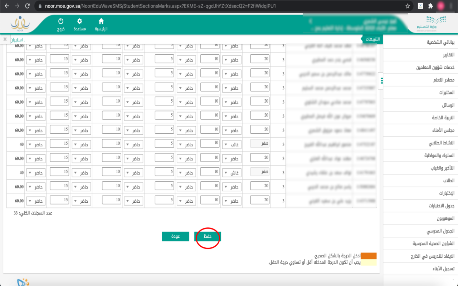Viewport: 458px width, 286px height.
Task: Open حاضر dropdown after score 20 in last row
Action: [232, 201]
